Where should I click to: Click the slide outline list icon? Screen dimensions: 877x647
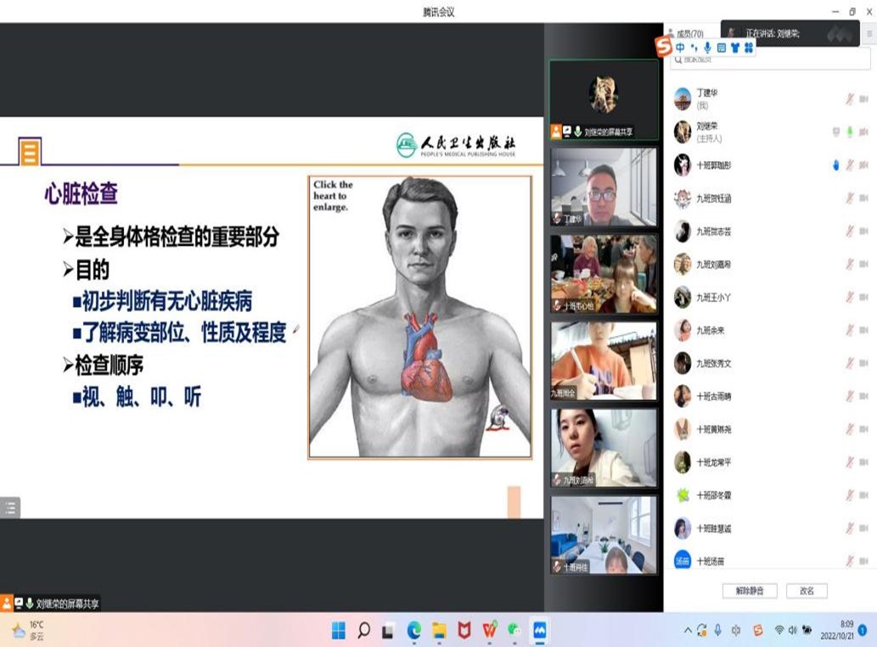tap(9, 508)
